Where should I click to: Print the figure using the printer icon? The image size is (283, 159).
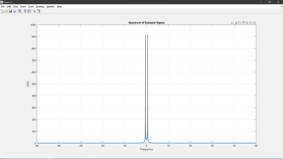(x=14, y=11)
